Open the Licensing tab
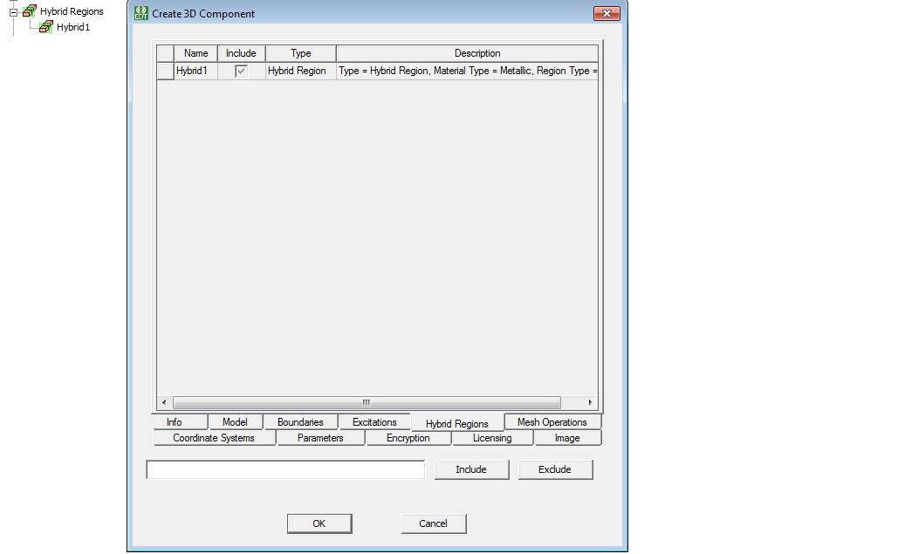 [492, 438]
